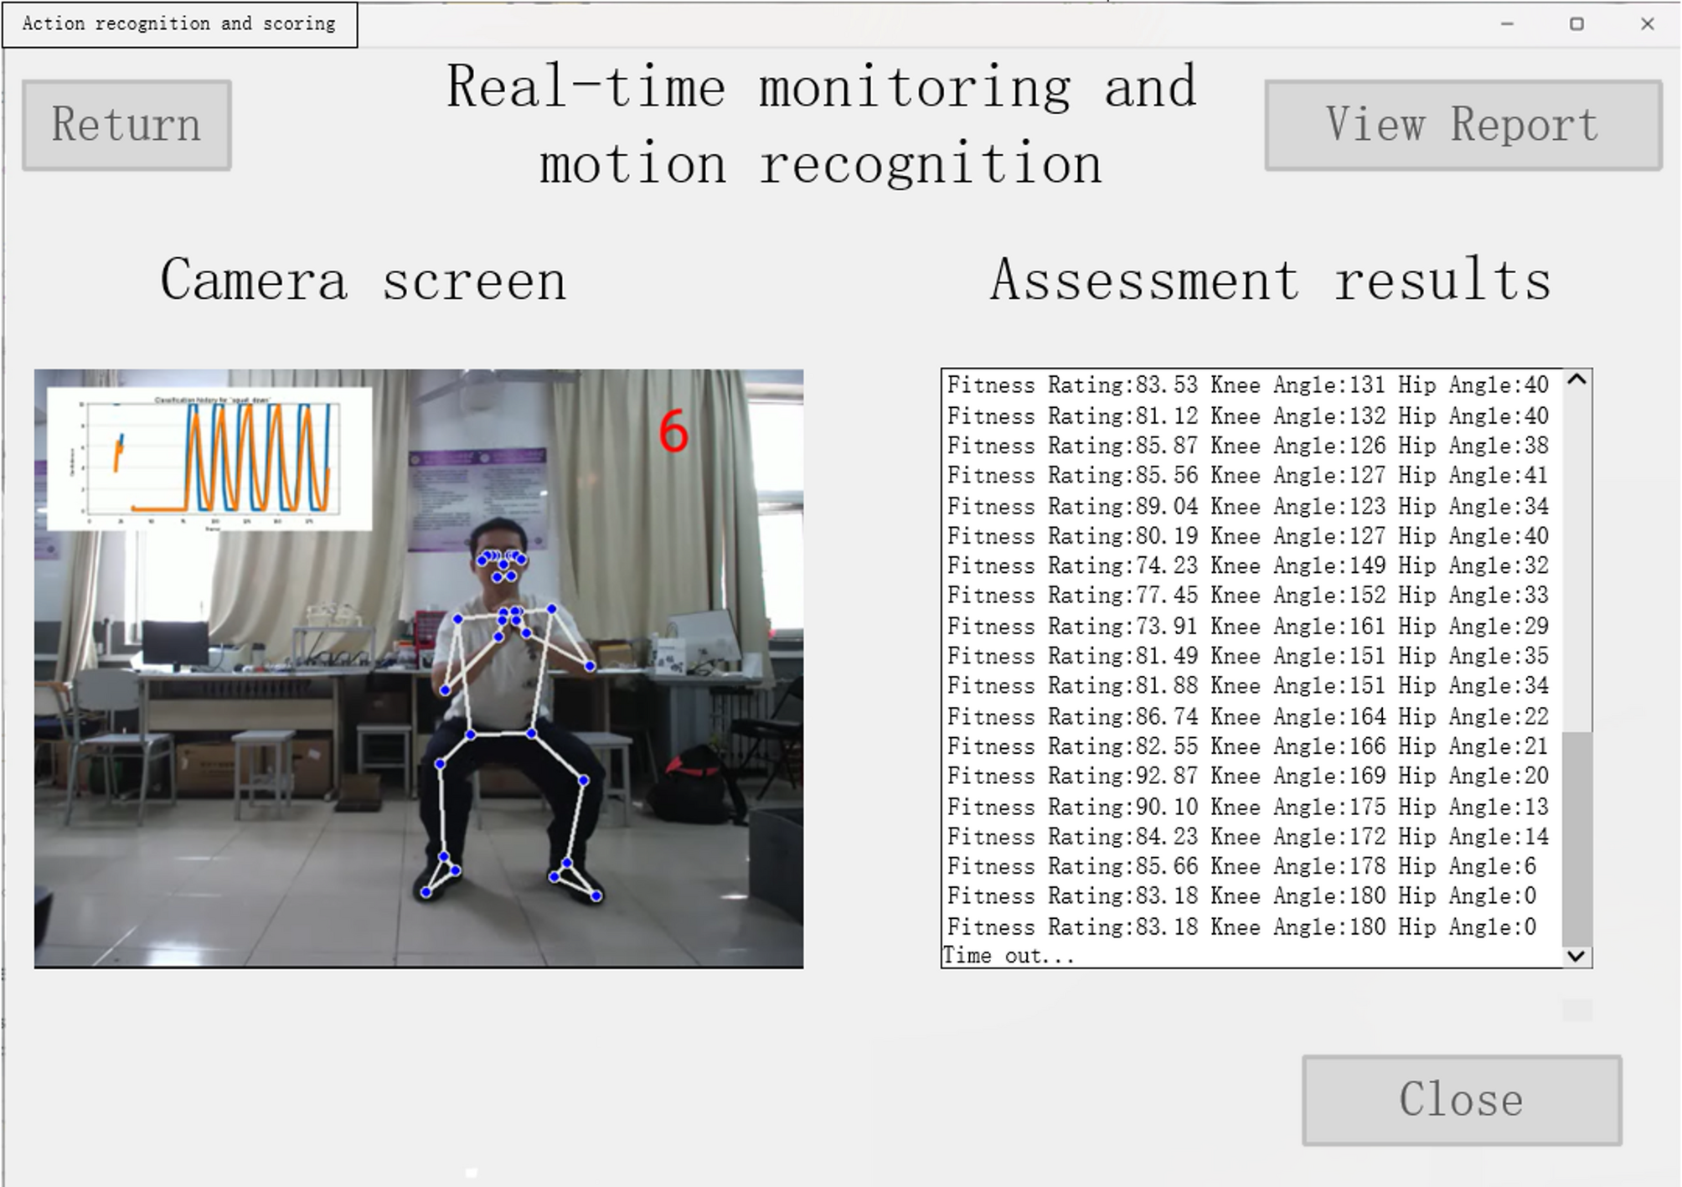This screenshot has height=1187, width=1682.
Task: Click the Fitness Rating:73.91 Knee Angle:161 row
Action: point(1247,627)
